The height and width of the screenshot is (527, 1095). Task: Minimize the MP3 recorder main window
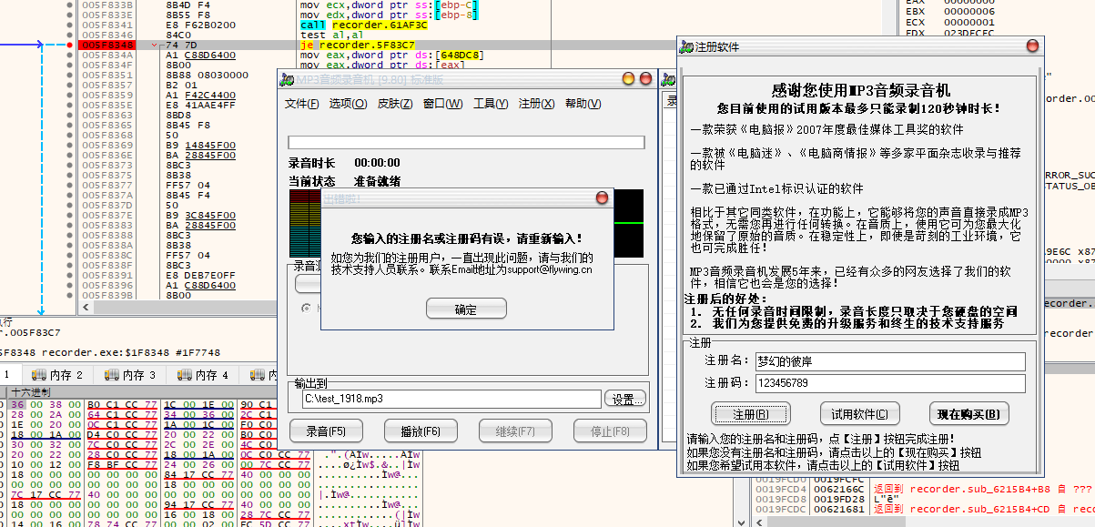pyautogui.click(x=628, y=79)
